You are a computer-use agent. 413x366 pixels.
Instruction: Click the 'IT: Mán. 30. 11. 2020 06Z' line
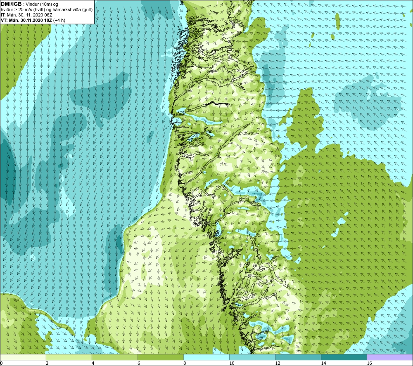[26, 15]
